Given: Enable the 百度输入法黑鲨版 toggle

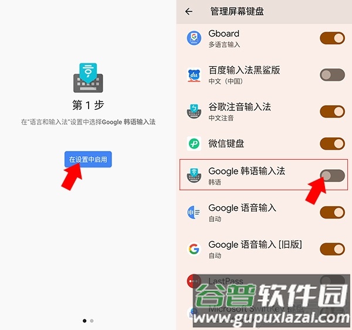Looking at the screenshot, I should point(332,75).
